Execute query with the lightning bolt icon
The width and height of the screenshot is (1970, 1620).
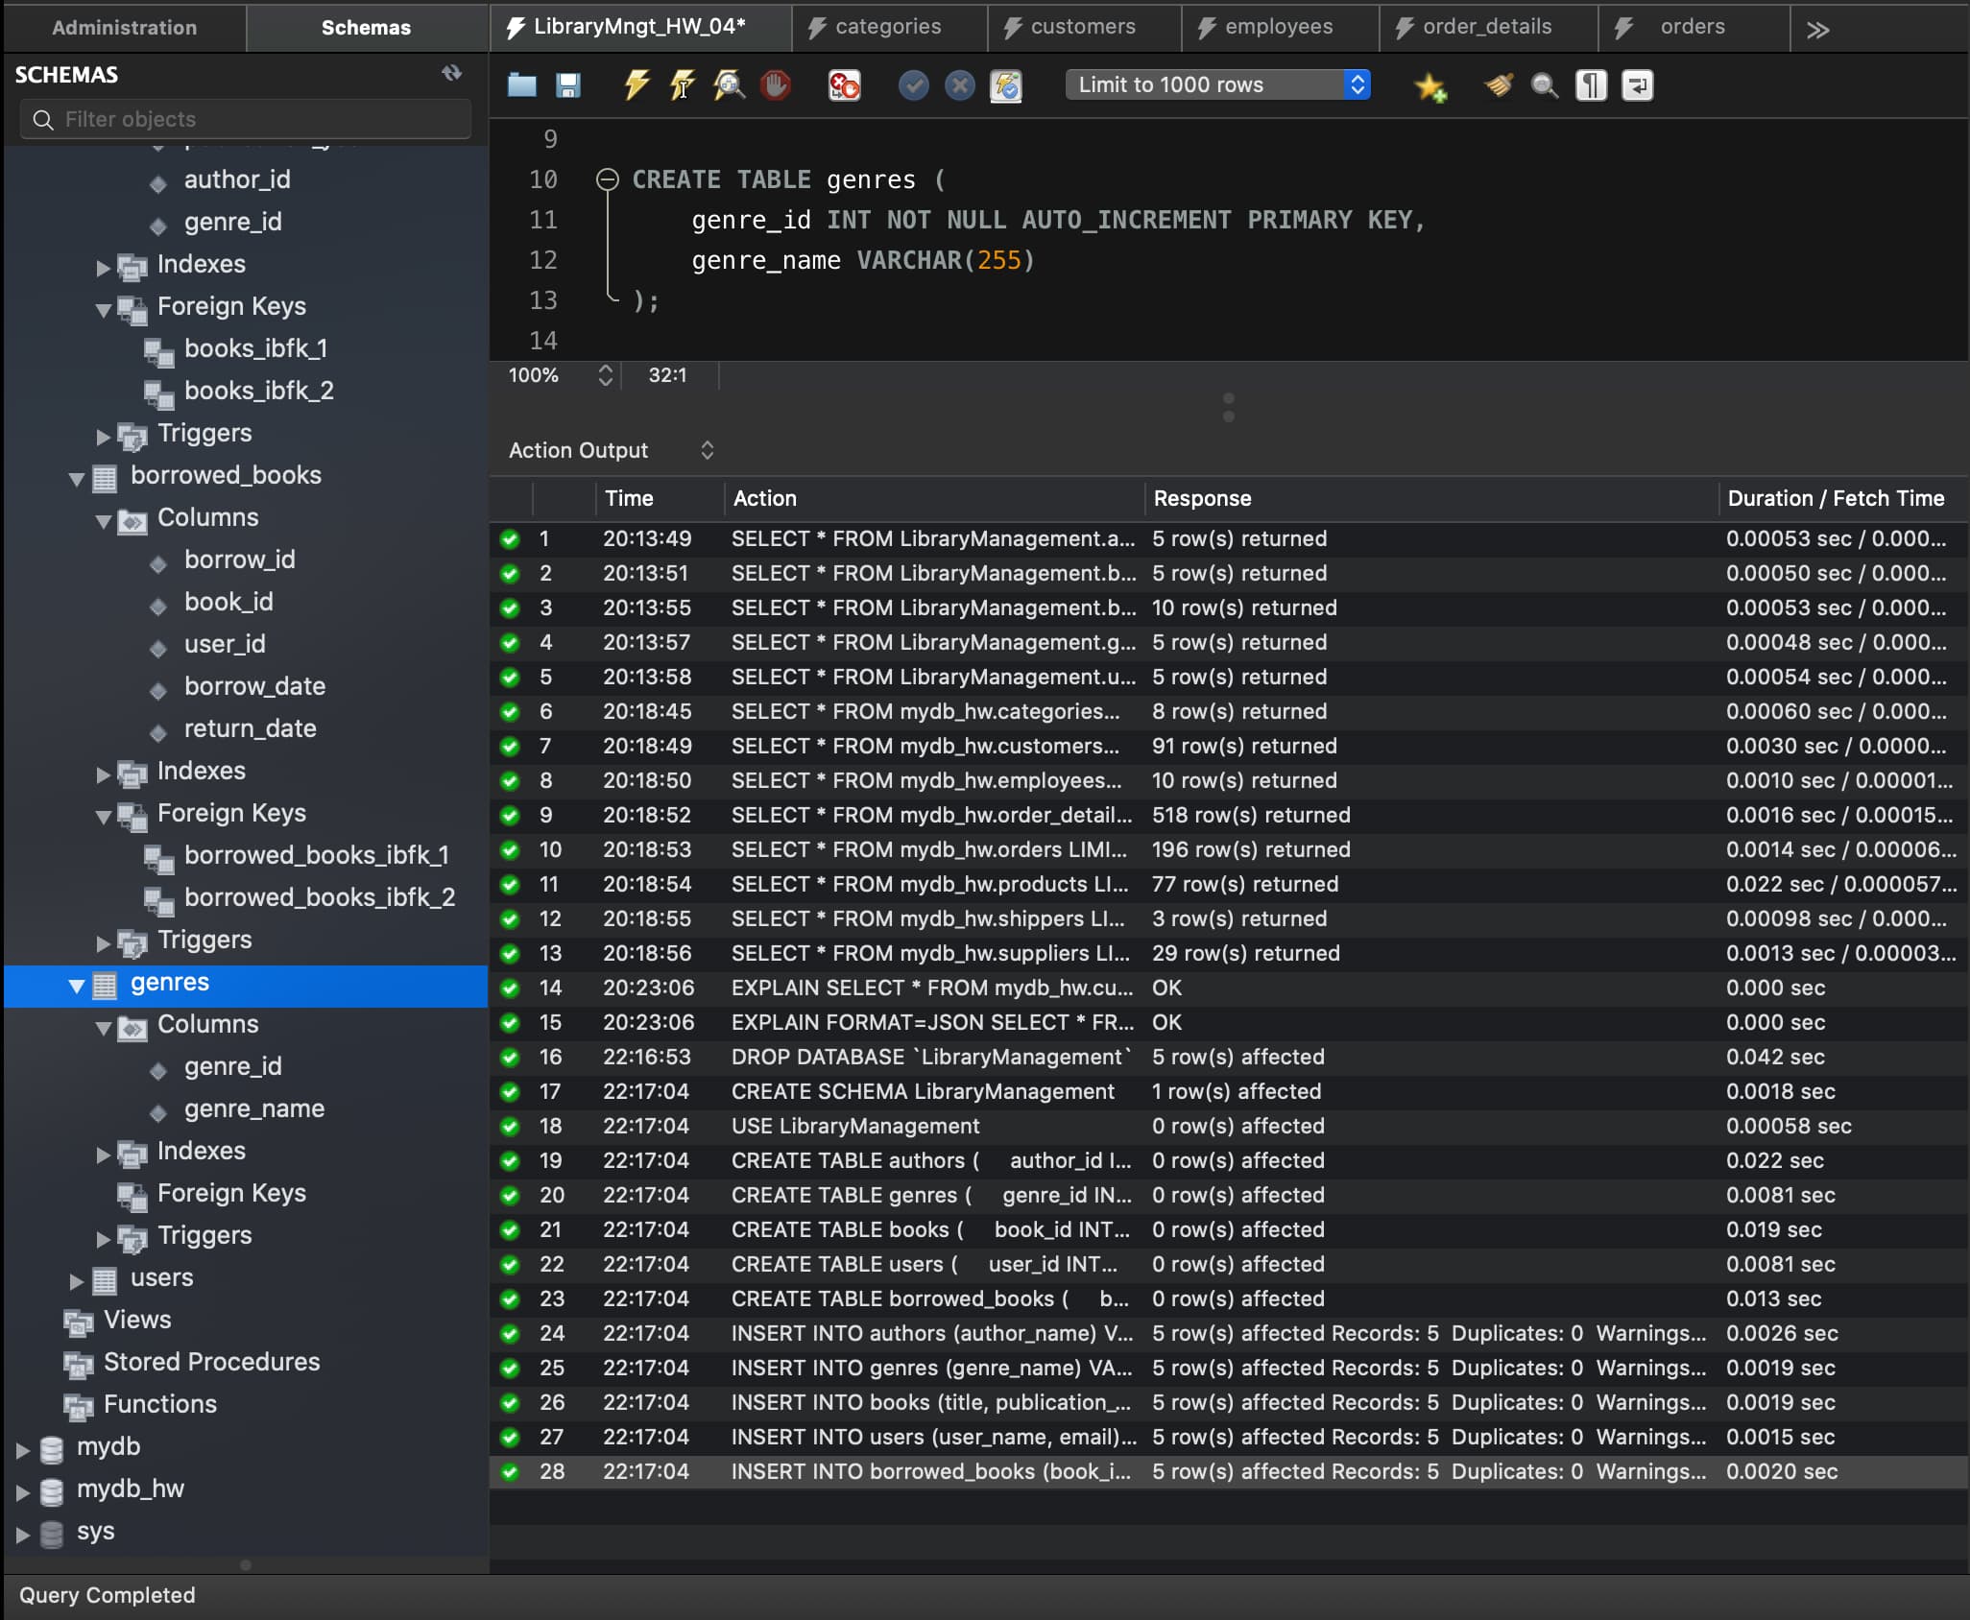coord(636,85)
